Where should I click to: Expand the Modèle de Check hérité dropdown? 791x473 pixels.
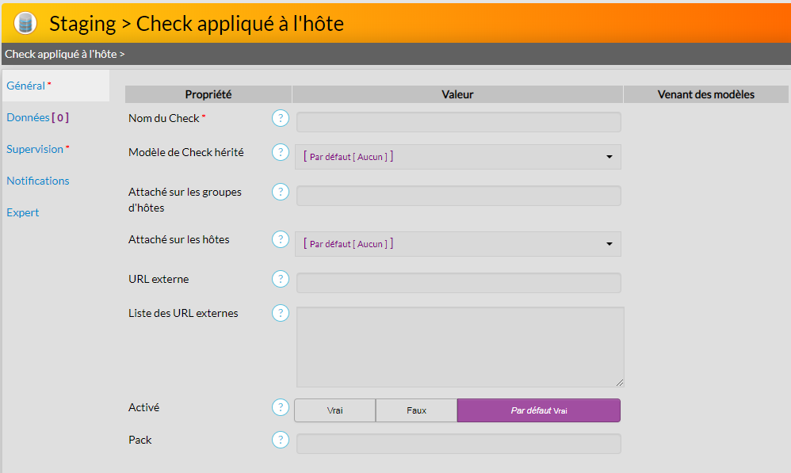coord(458,157)
